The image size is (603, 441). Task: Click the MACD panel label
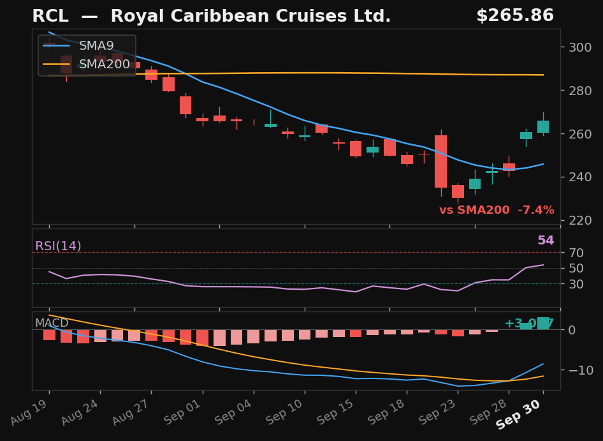click(x=52, y=323)
